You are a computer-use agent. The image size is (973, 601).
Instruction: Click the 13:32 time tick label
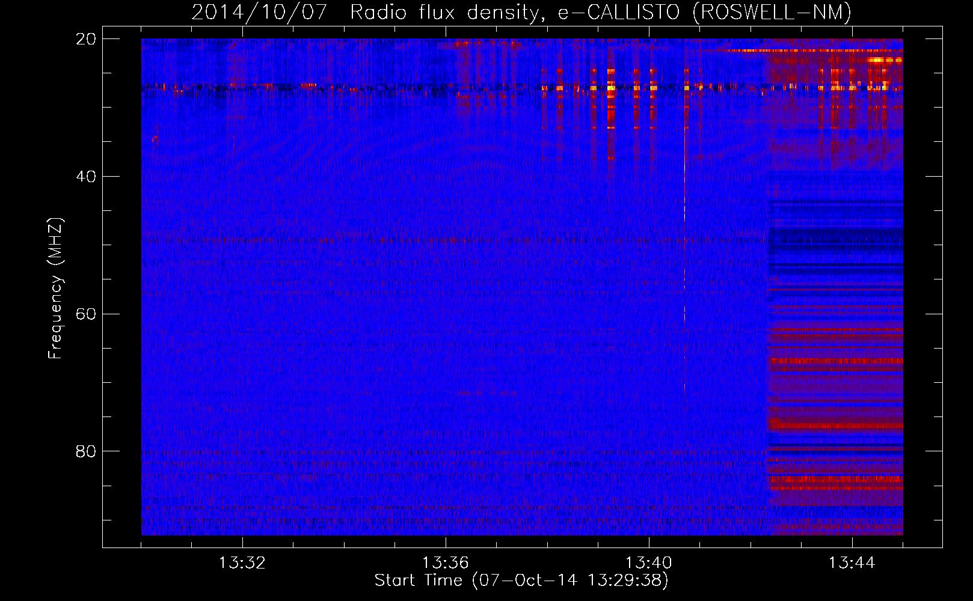[x=242, y=563]
